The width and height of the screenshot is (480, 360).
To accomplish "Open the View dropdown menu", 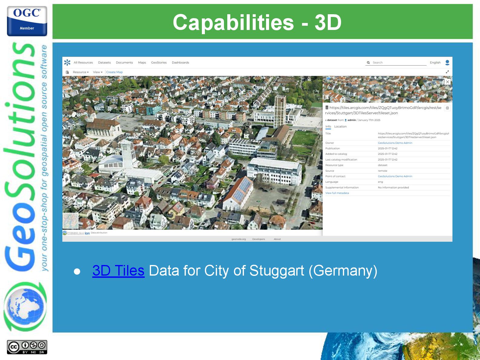I will point(98,72).
